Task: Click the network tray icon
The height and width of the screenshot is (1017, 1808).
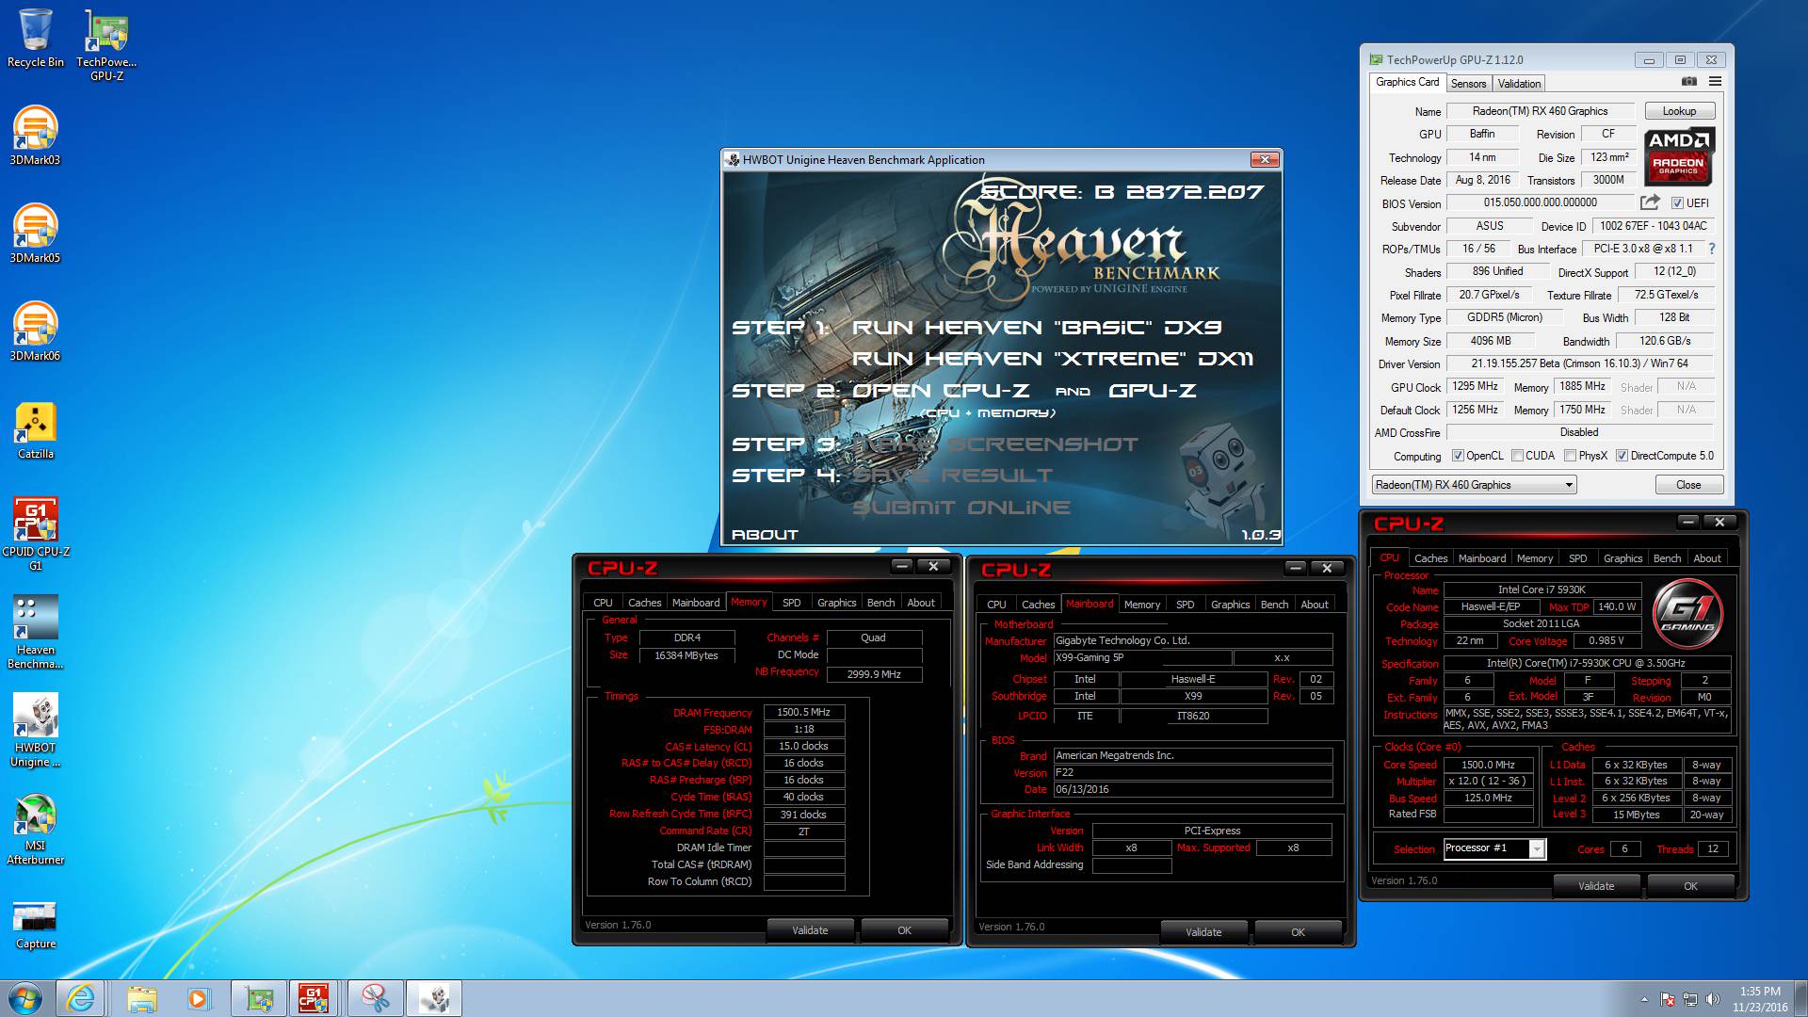Action: coord(1690,999)
